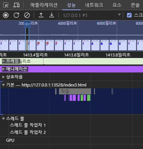Switch to the 요소 tab
This screenshot has width=143, height=149.
[x=117, y=5]
